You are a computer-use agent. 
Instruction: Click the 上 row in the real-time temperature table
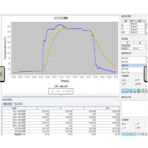click(x=134, y=24)
